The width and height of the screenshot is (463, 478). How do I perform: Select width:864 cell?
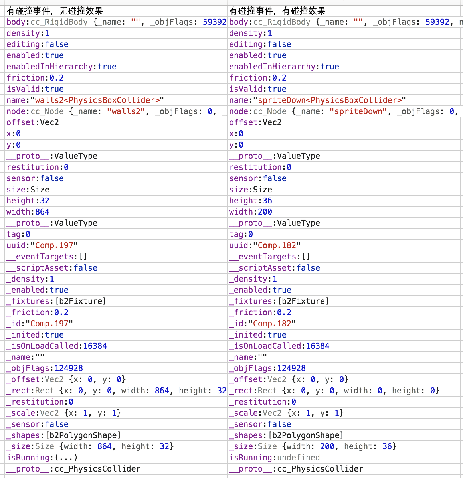116,212
